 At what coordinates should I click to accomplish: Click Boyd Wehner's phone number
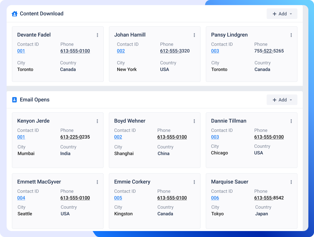pos(172,137)
